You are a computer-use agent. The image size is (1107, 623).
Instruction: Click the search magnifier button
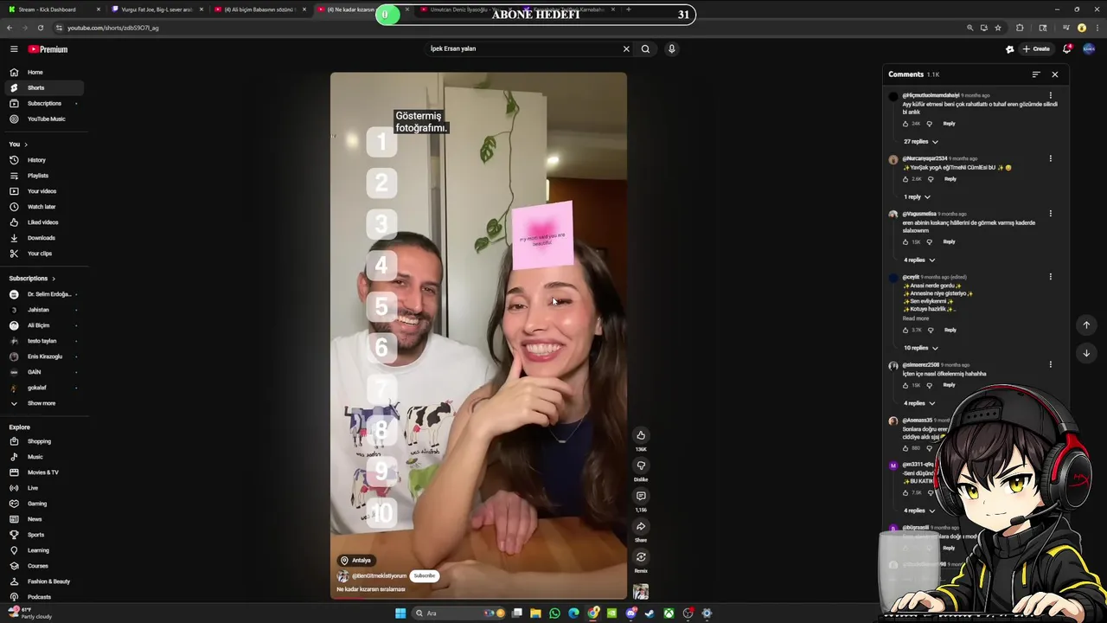pyautogui.click(x=645, y=49)
